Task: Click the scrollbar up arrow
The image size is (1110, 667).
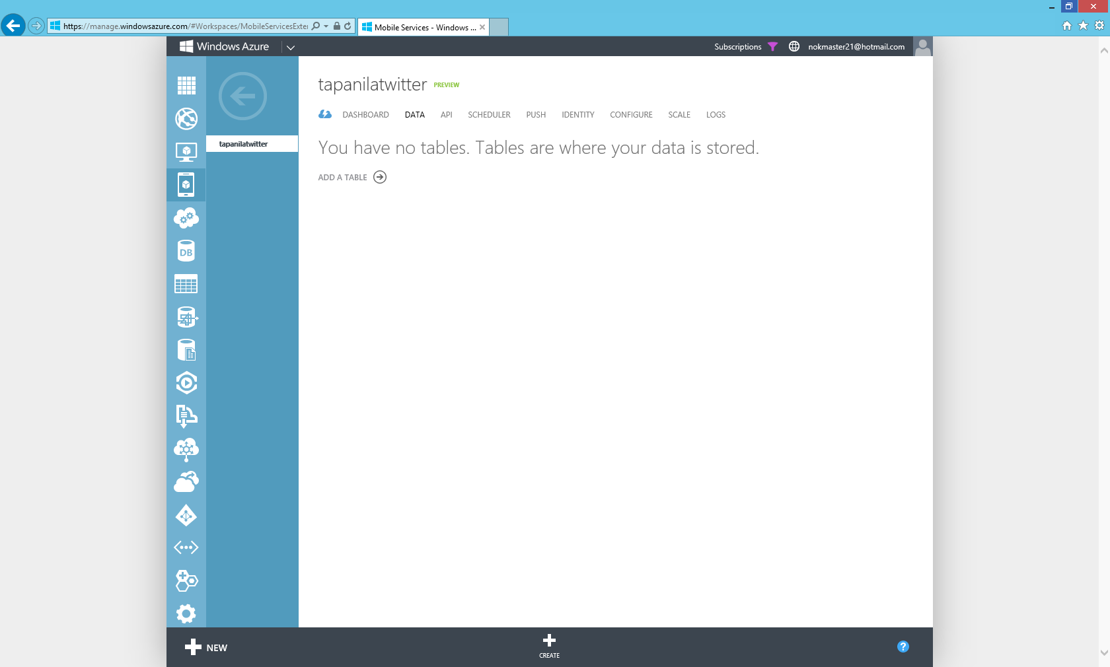Action: tap(1104, 51)
